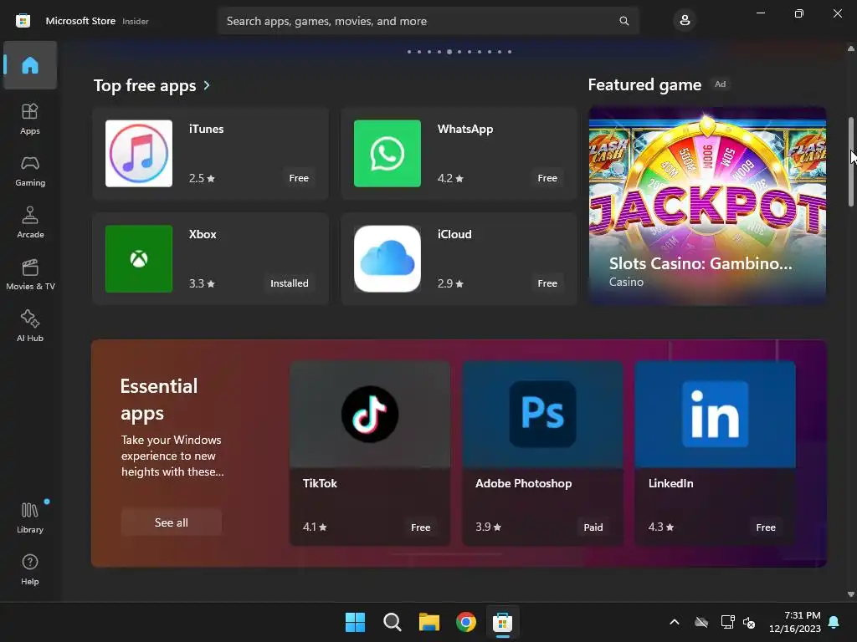This screenshot has height=642, width=857.
Task: Open Help in the sidebar
Action: 30,569
